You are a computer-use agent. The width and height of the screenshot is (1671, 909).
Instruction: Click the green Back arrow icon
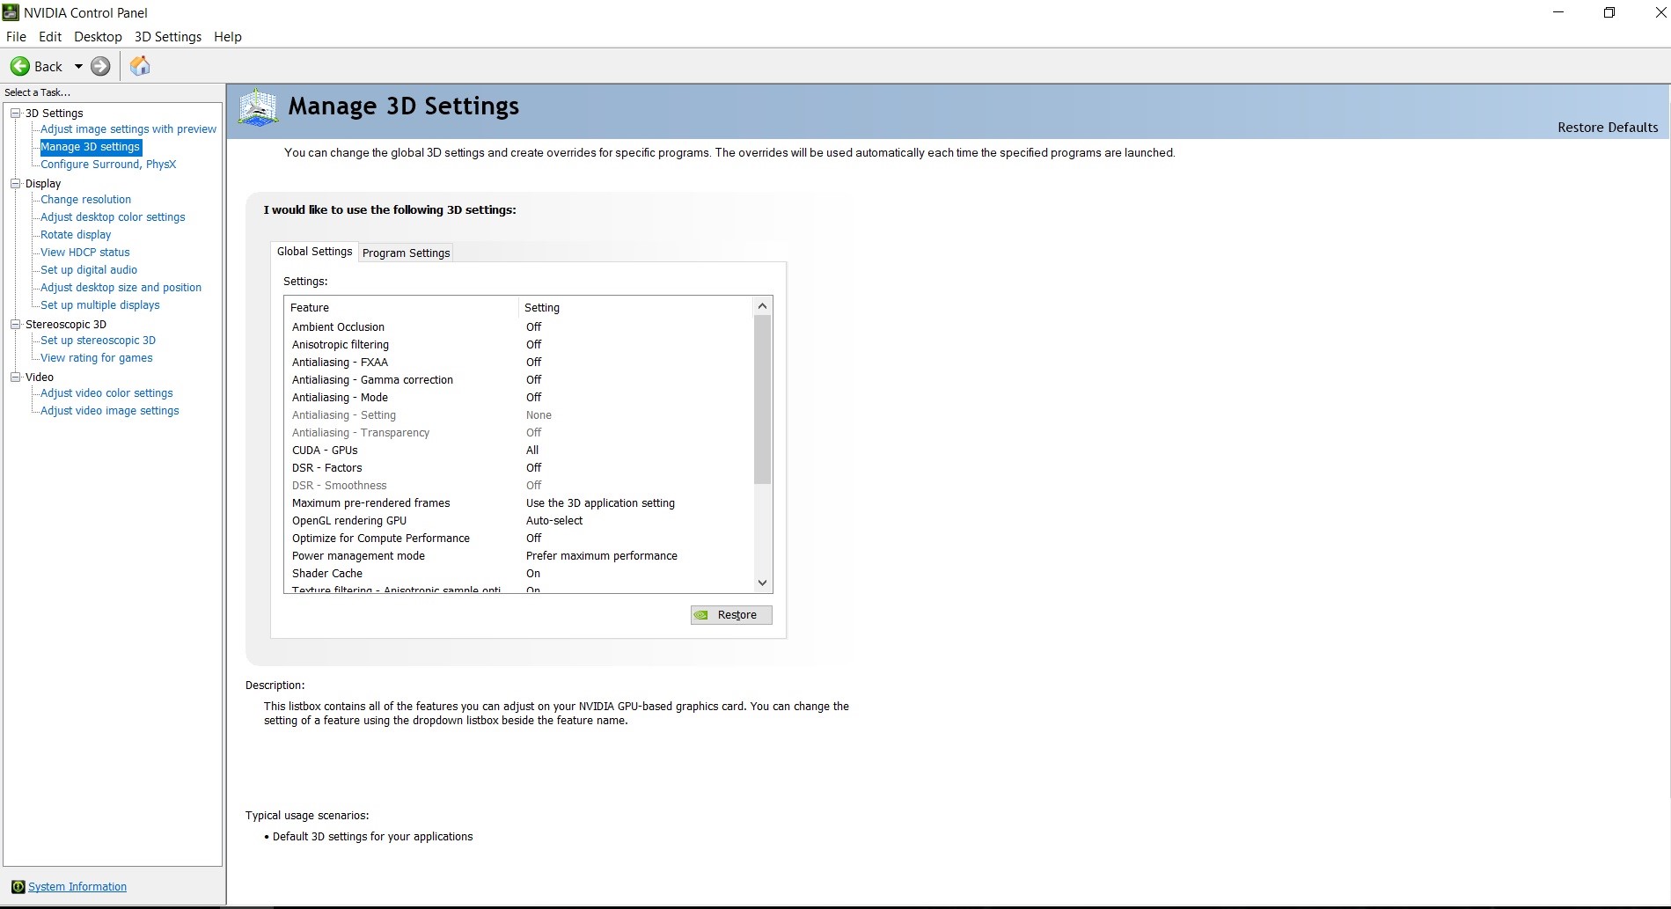click(19, 66)
